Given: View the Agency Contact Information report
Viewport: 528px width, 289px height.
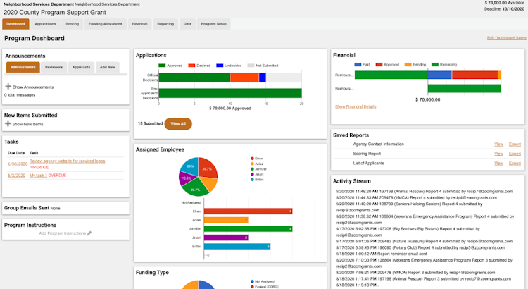Looking at the screenshot, I should click(498, 144).
